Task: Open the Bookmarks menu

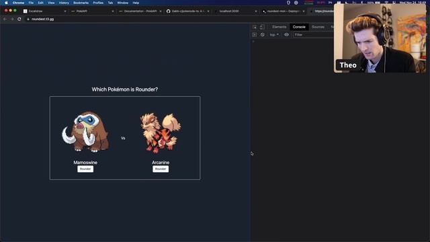Action: coord(81,3)
